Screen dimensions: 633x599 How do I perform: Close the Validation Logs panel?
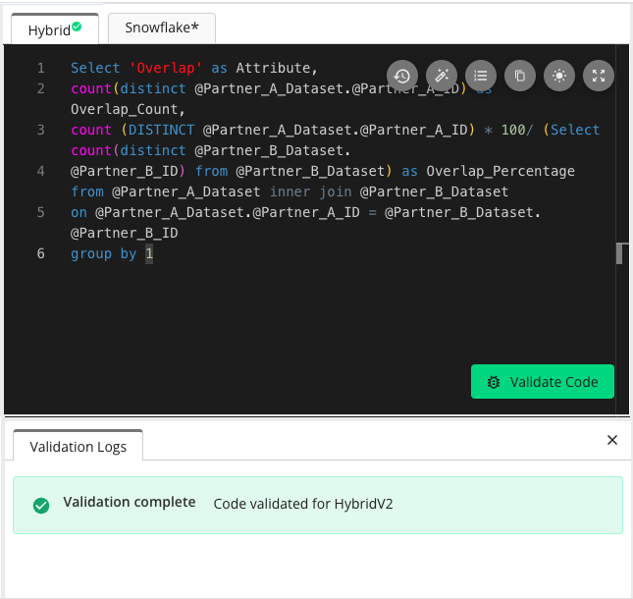click(612, 440)
